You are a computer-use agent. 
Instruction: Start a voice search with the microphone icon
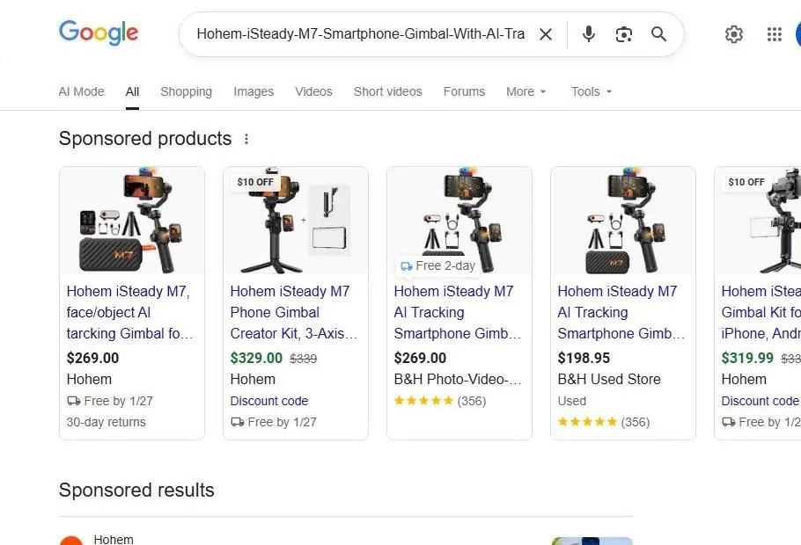pos(588,34)
